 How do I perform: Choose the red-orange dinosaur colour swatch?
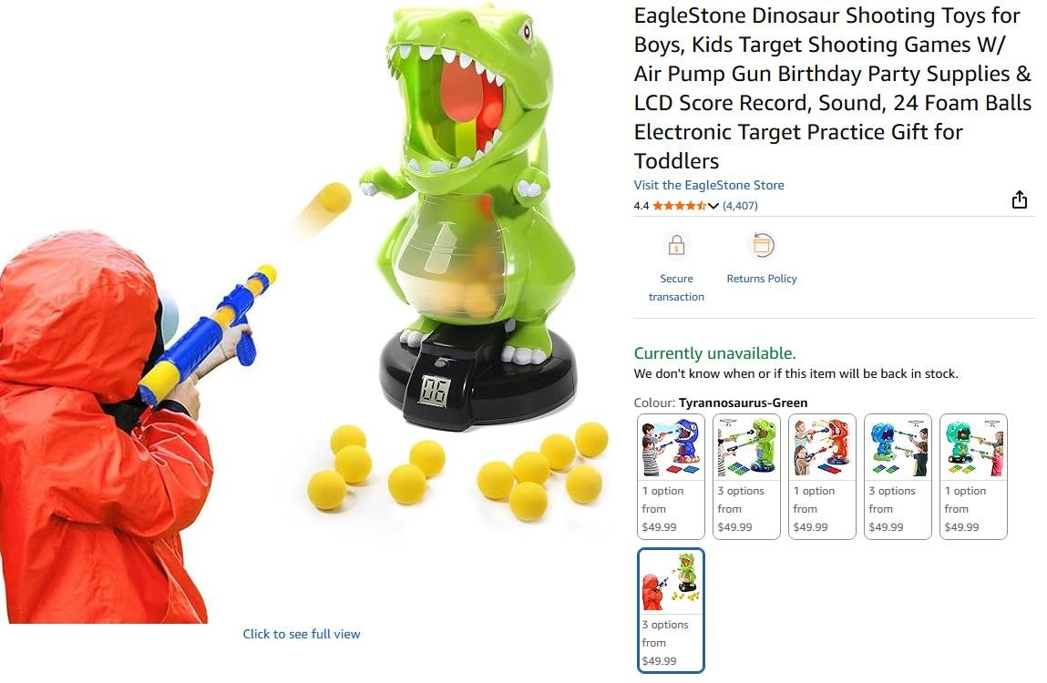tap(821, 476)
